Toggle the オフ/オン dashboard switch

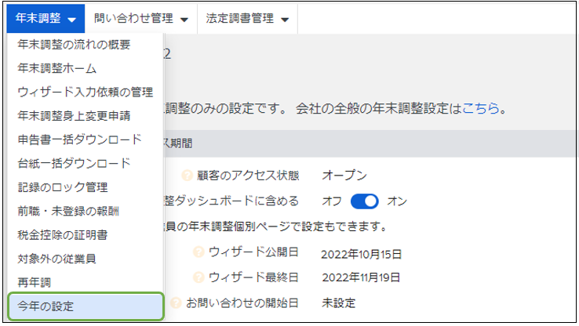tap(365, 201)
